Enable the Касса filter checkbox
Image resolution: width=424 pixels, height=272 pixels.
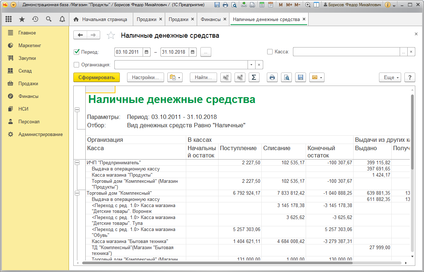tap(270, 52)
